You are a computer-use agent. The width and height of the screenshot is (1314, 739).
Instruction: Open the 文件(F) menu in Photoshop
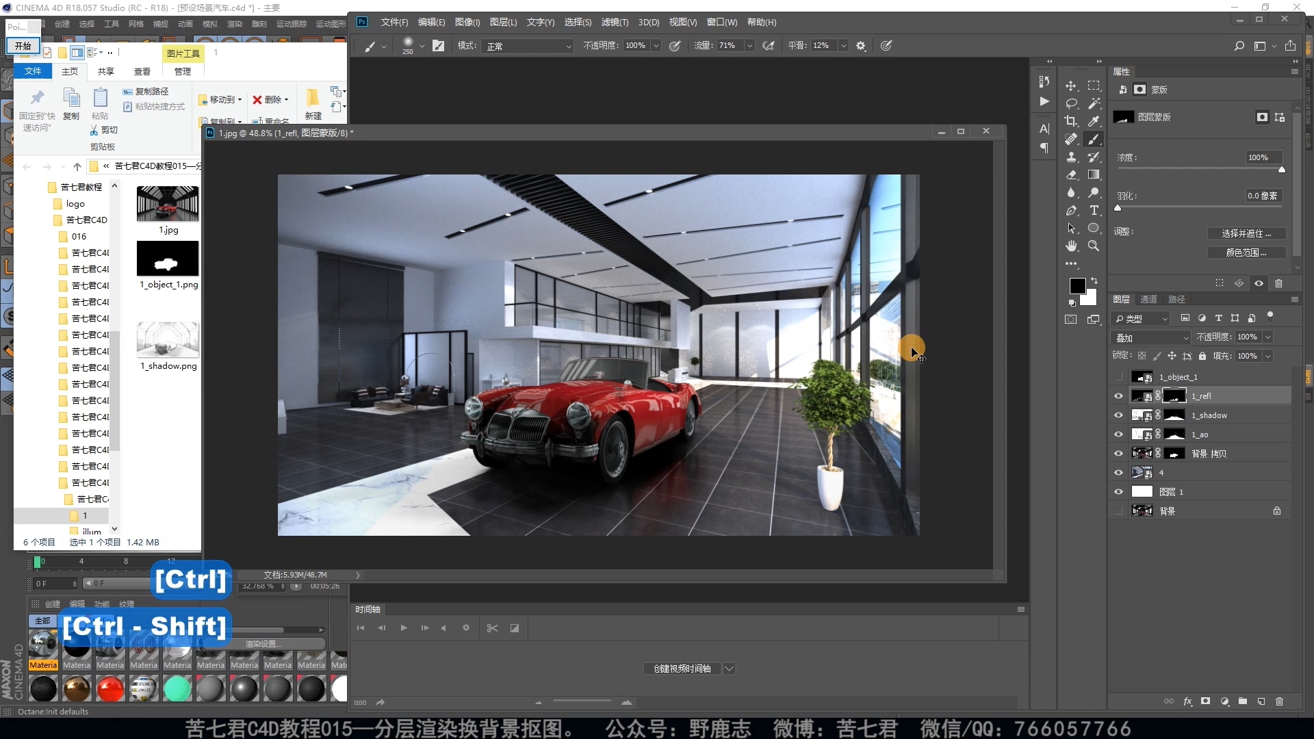tap(394, 22)
